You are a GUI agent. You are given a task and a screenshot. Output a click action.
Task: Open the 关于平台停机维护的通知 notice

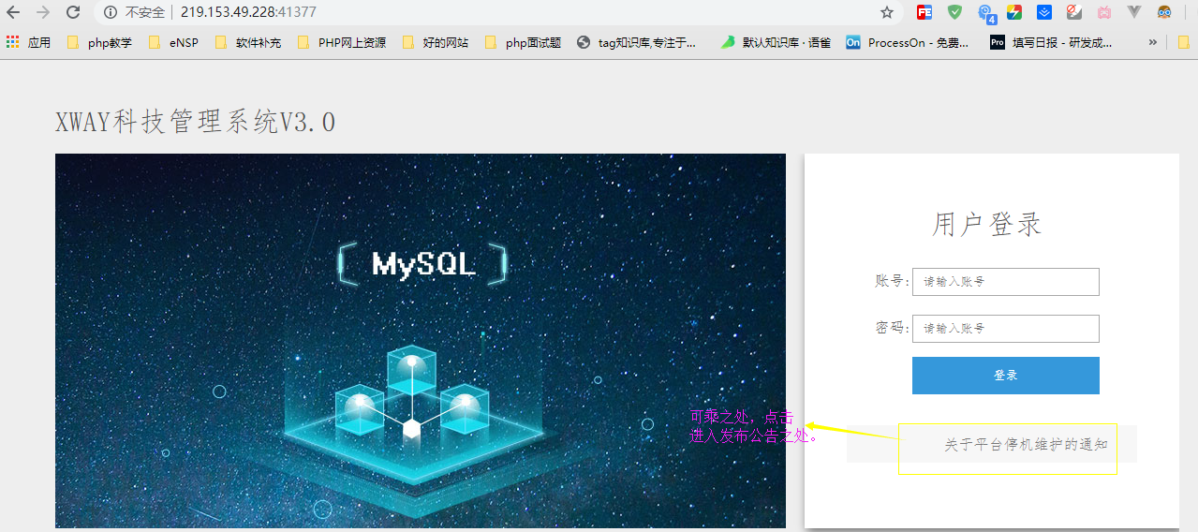[1026, 445]
